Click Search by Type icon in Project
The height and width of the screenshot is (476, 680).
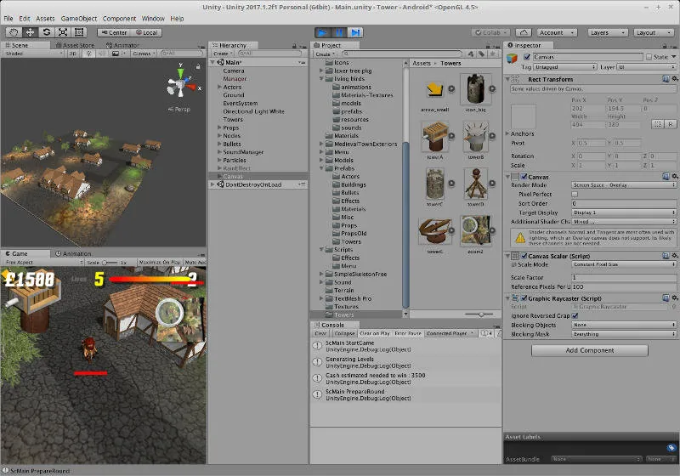[471, 54]
